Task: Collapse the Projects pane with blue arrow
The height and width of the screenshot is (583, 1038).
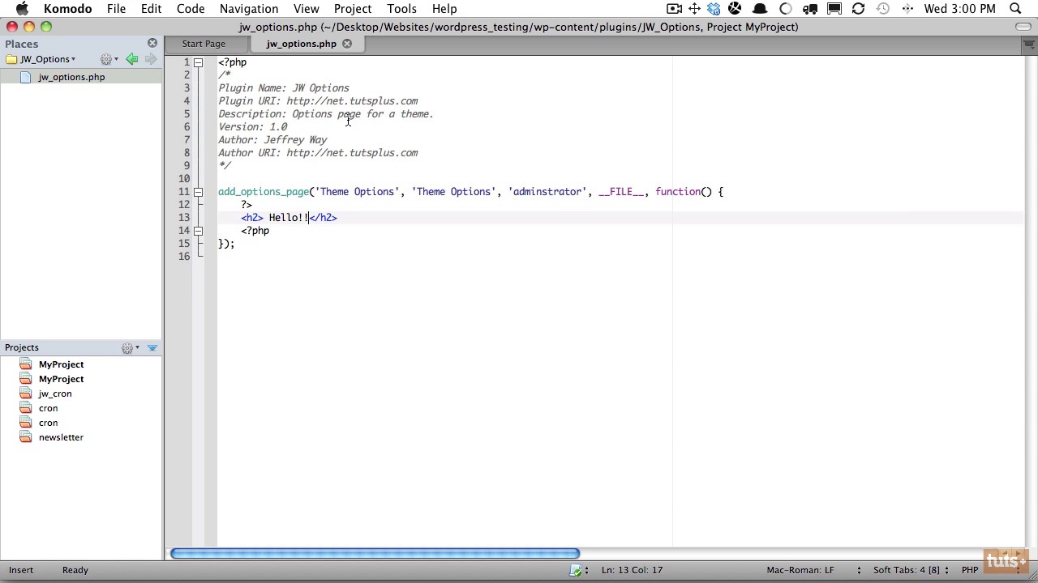Action: point(152,347)
